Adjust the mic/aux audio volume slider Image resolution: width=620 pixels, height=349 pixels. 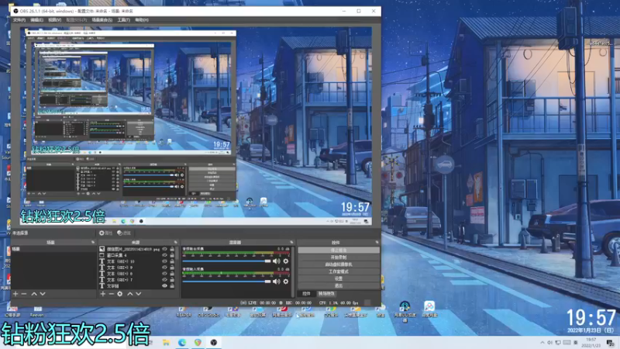coord(226,282)
